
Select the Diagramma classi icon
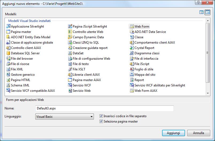pyautogui.click(x=132, y=53)
